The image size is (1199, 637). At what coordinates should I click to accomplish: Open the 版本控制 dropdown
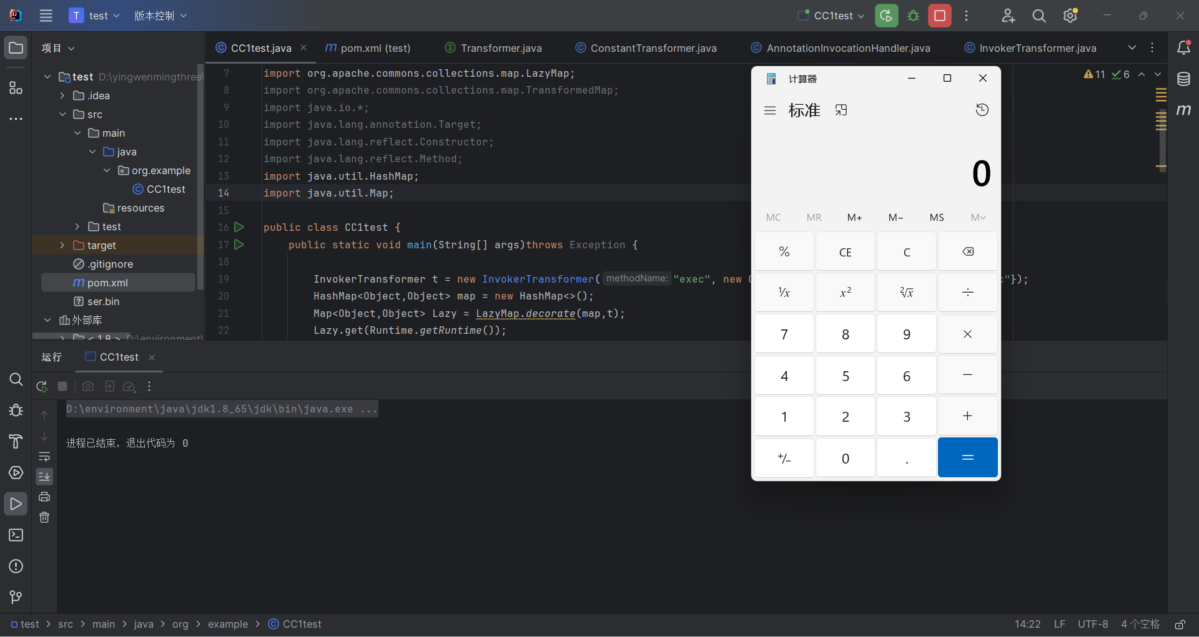point(160,16)
